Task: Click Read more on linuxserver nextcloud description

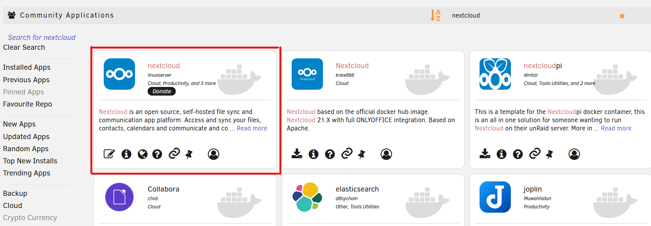Action: 252,128
